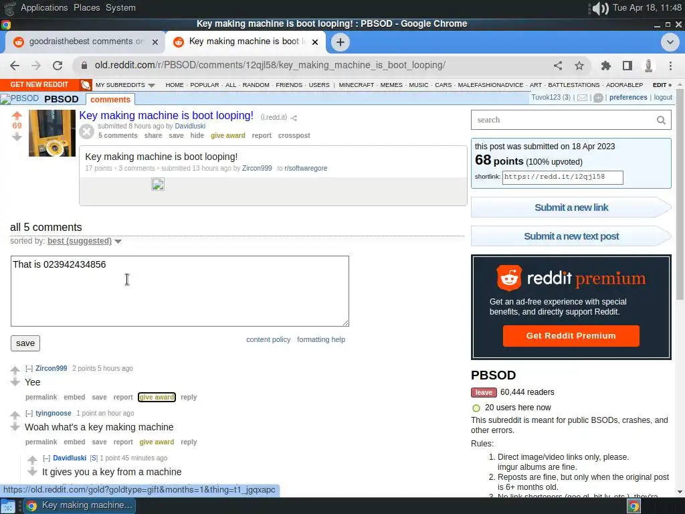Click the leave subreddit button

pyautogui.click(x=484, y=392)
